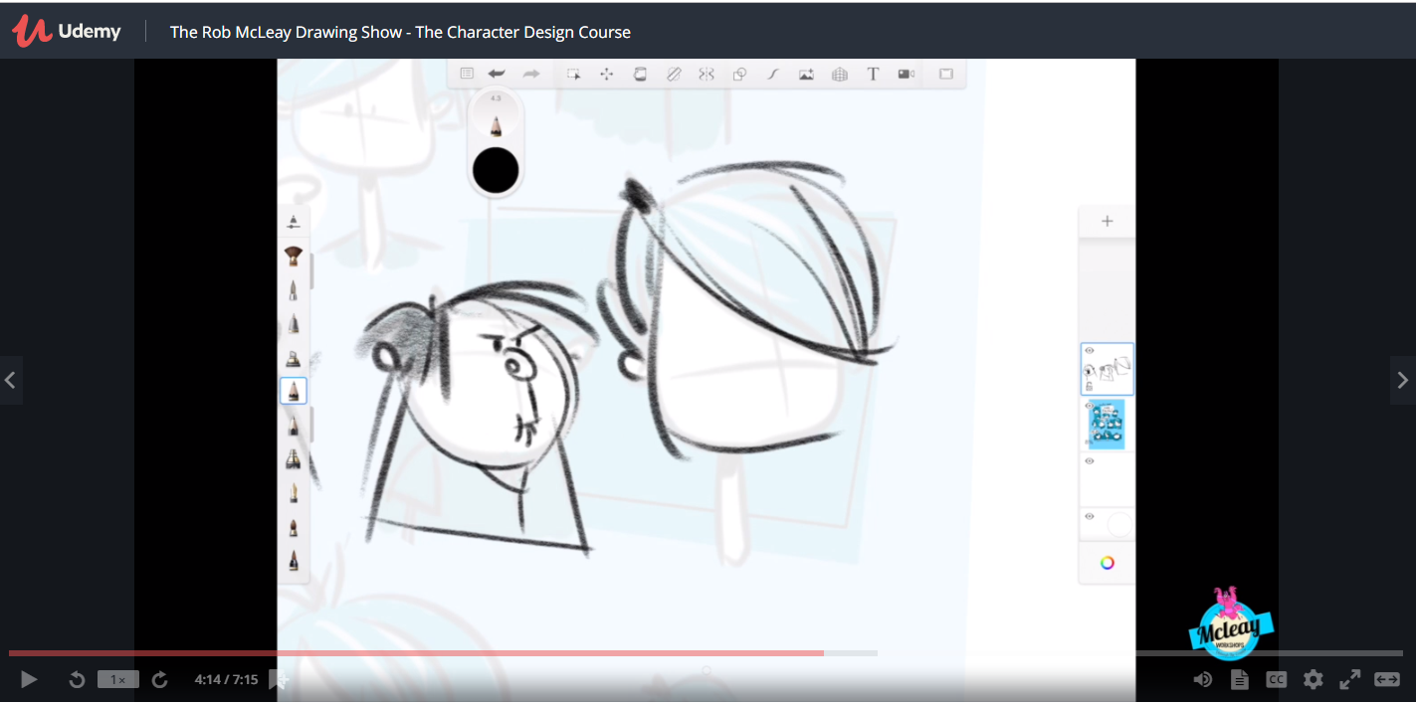This screenshot has width=1416, height=704.
Task: Toggle visibility eye of top sketch layer
Action: tap(1090, 351)
